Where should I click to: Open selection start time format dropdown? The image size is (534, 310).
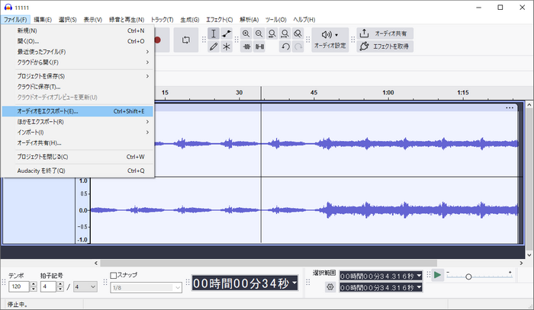click(x=419, y=276)
